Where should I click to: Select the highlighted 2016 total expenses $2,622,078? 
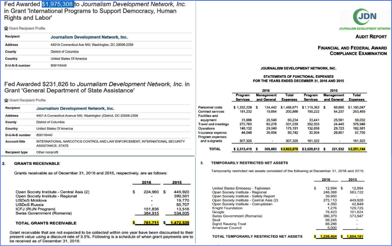(x=290, y=149)
